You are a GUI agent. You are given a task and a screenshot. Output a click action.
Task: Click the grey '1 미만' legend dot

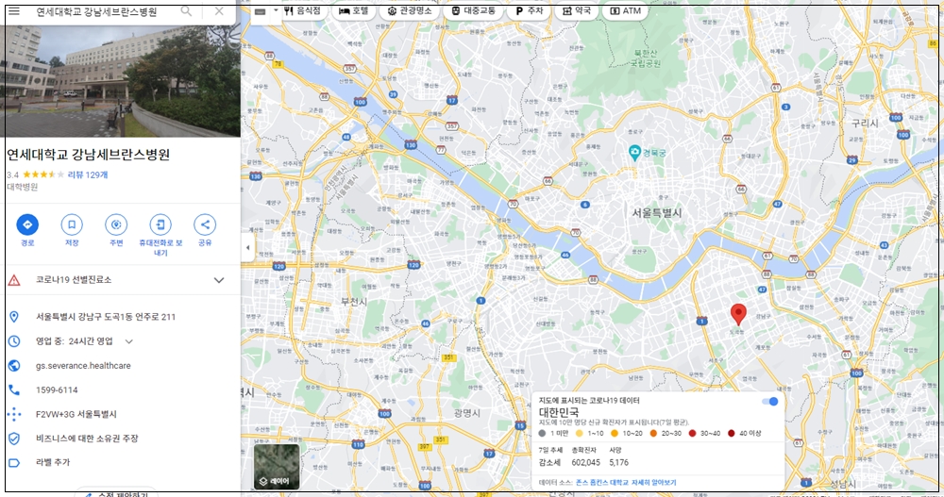[x=543, y=433]
